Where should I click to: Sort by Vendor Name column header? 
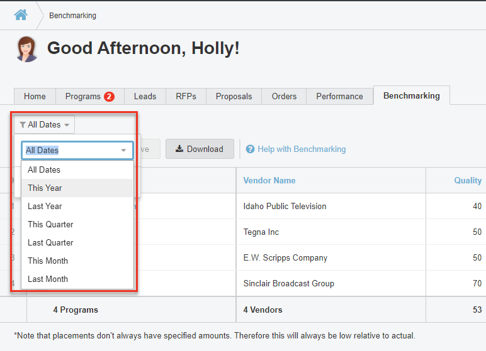tap(269, 181)
